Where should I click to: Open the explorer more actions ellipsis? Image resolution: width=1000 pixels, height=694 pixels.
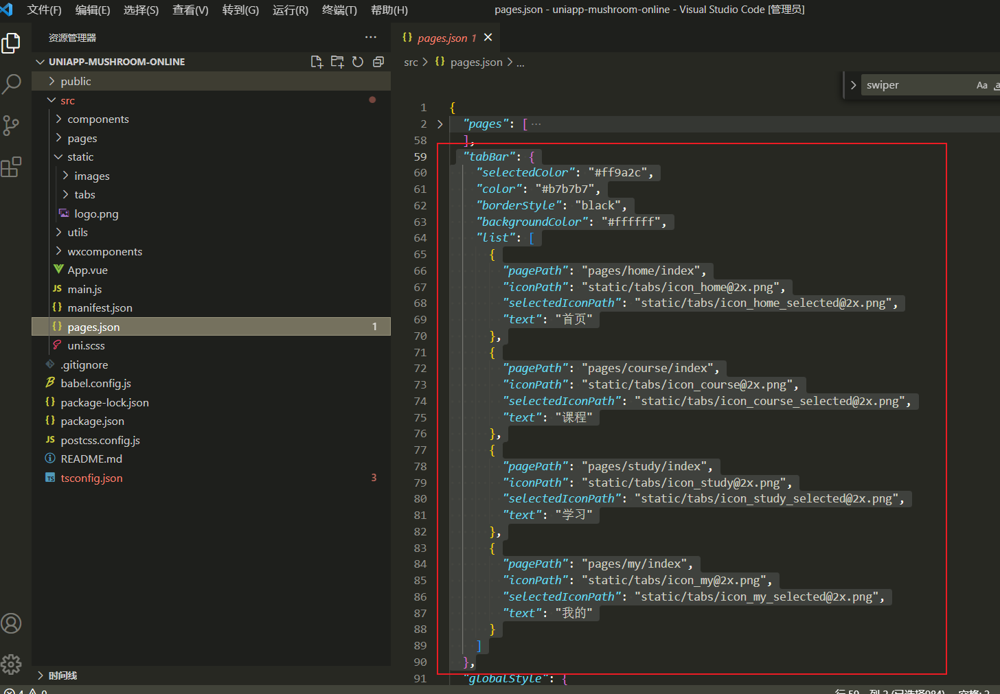371,37
